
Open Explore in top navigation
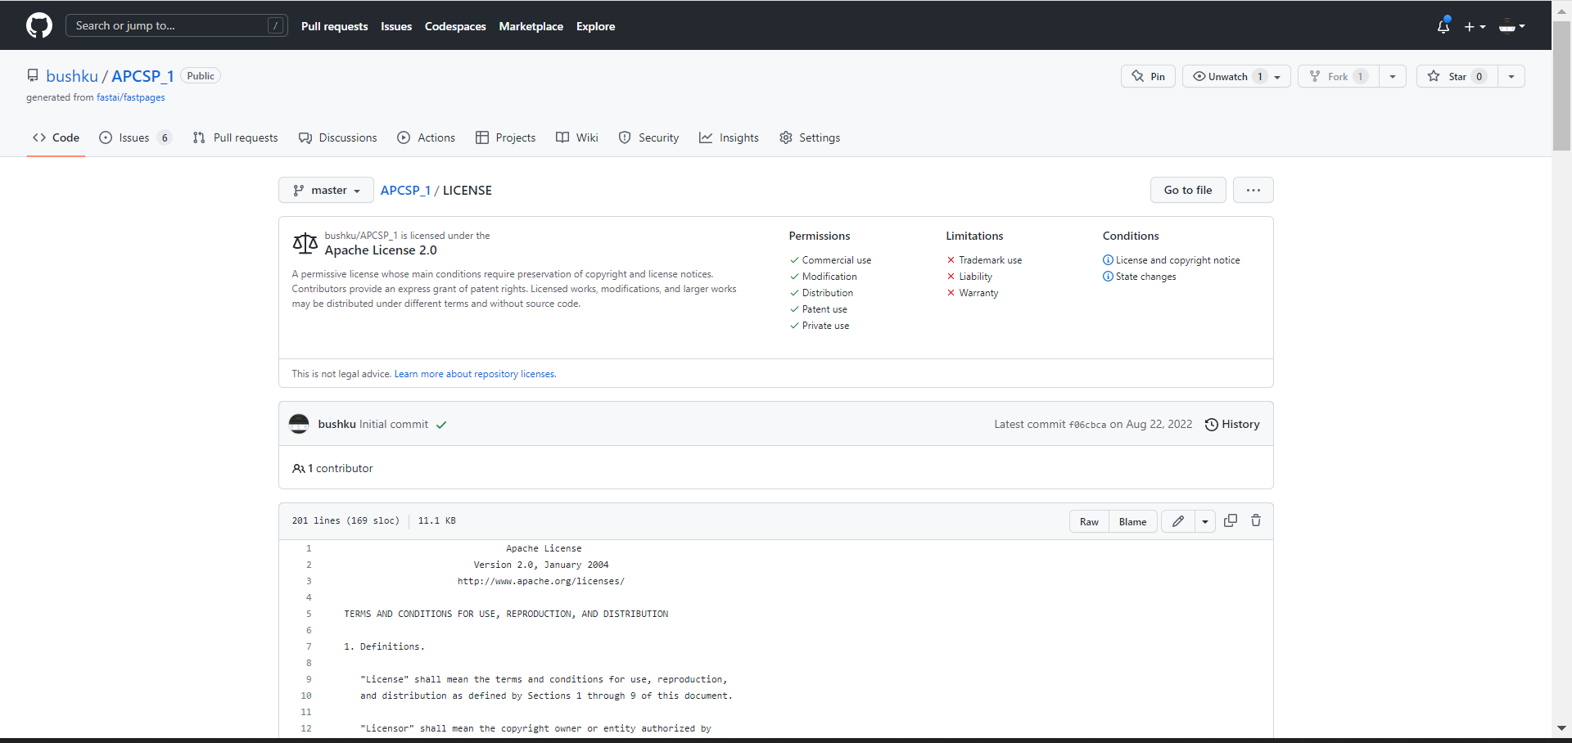pyautogui.click(x=595, y=26)
